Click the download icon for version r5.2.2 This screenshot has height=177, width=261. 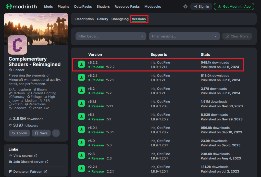[x=81, y=65]
